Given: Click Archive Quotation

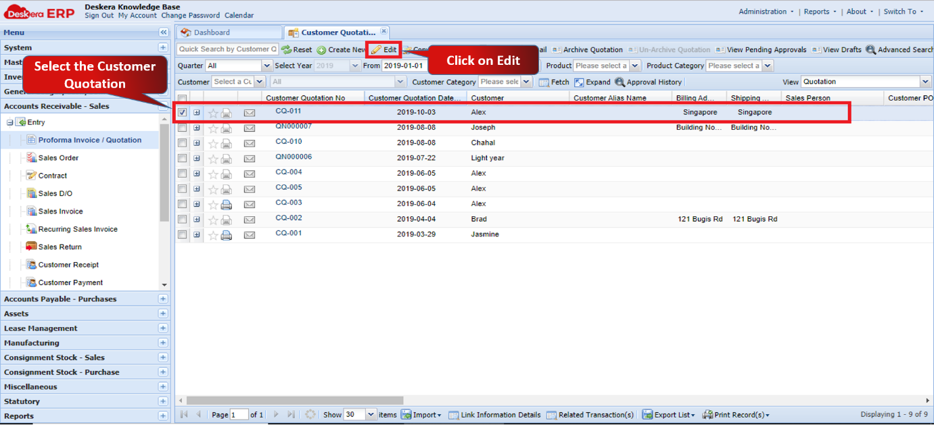Looking at the screenshot, I should (x=588, y=49).
